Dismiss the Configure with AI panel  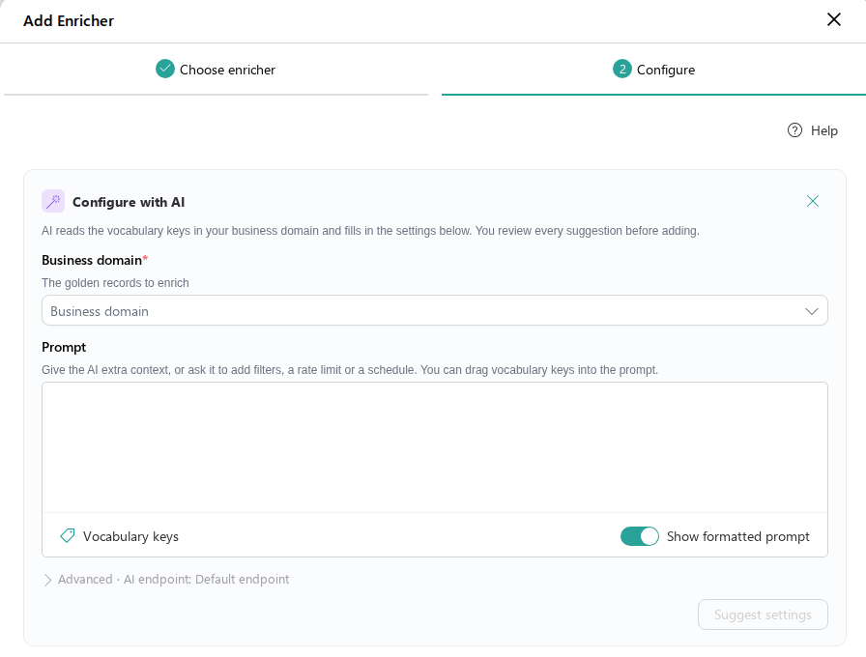click(x=813, y=201)
